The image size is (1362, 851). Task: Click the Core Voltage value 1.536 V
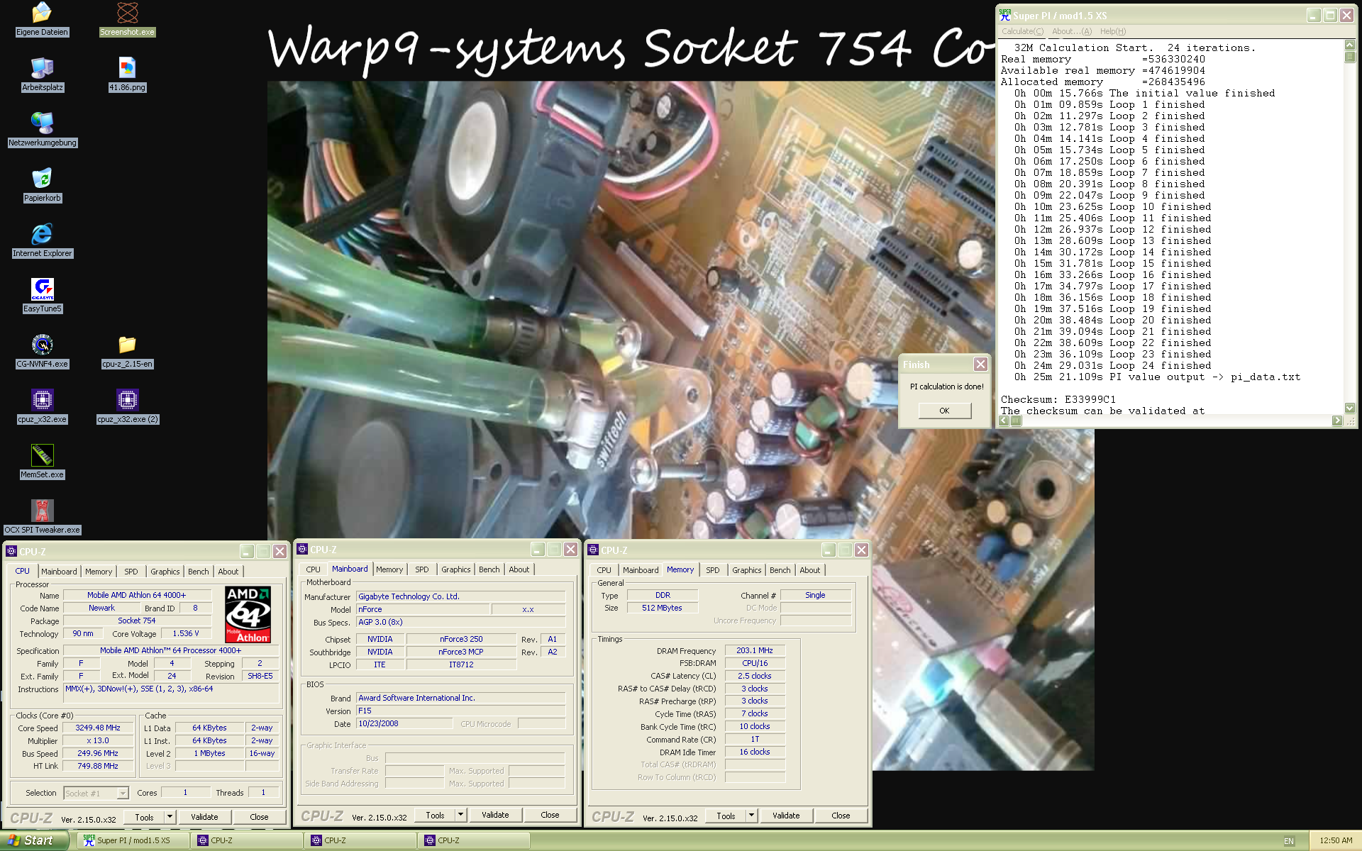pos(186,633)
